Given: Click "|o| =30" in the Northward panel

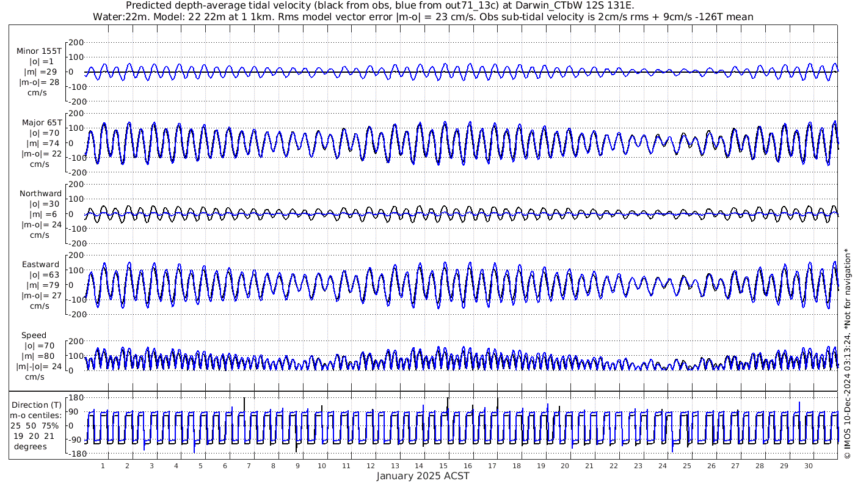Looking at the screenshot, I should coord(44,204).
